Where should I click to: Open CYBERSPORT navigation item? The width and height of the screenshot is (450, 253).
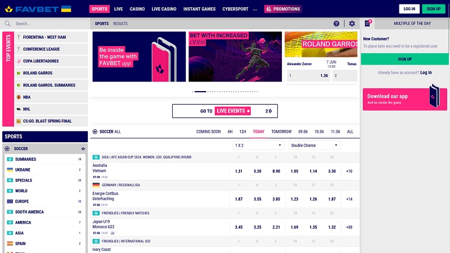point(235,9)
